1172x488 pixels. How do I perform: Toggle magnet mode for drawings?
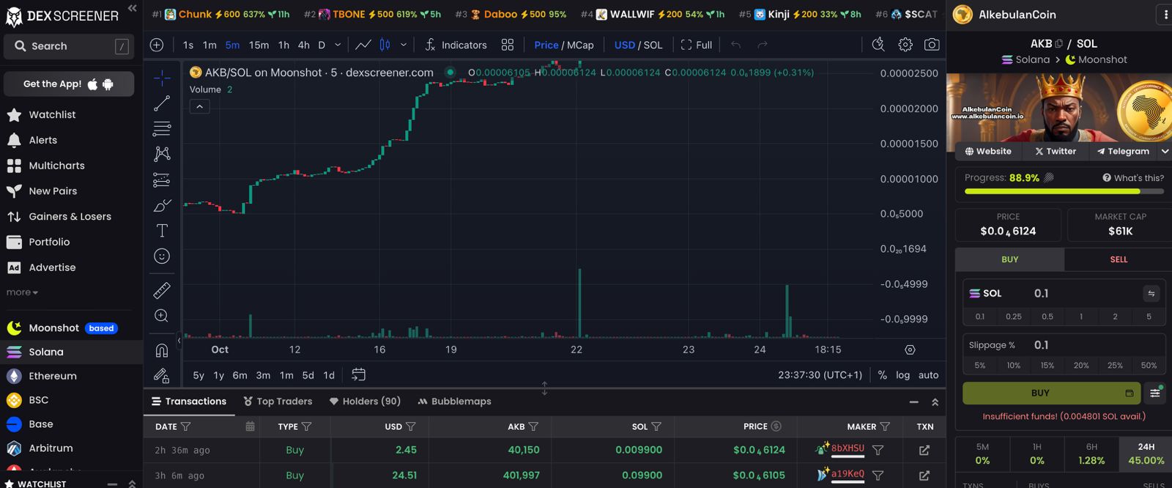(x=162, y=350)
